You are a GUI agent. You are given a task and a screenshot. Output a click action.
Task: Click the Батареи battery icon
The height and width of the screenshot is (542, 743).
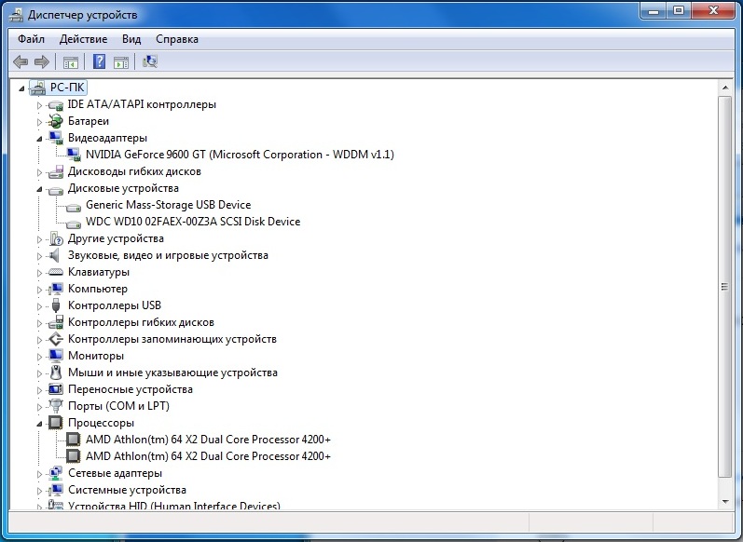point(55,121)
